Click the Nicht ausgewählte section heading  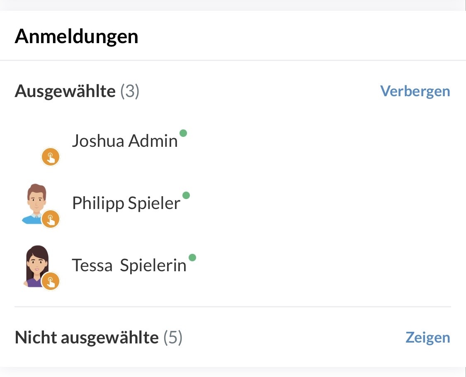(x=87, y=338)
